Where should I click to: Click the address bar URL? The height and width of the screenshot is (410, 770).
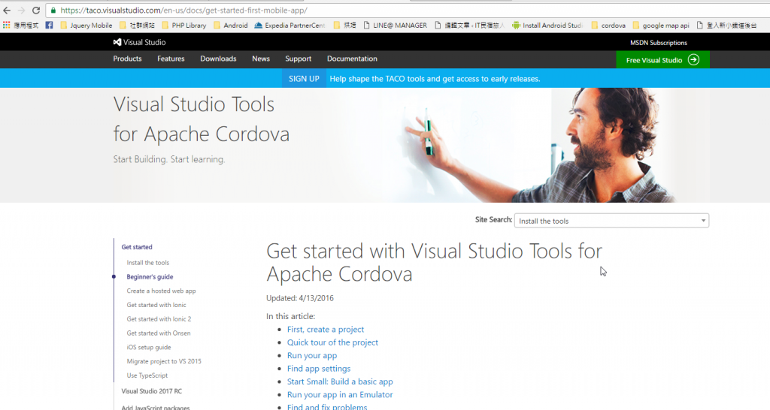tap(183, 11)
